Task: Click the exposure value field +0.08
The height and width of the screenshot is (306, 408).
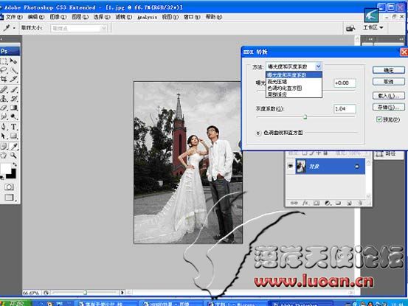Action: [345, 83]
